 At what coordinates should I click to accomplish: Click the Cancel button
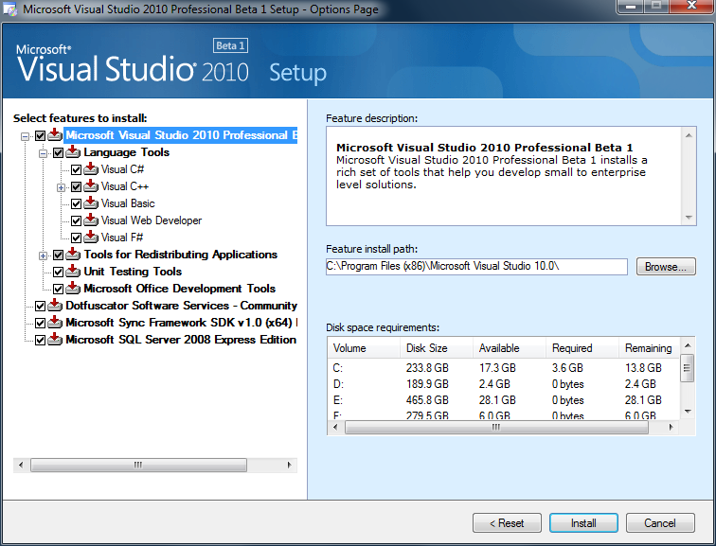coord(660,522)
